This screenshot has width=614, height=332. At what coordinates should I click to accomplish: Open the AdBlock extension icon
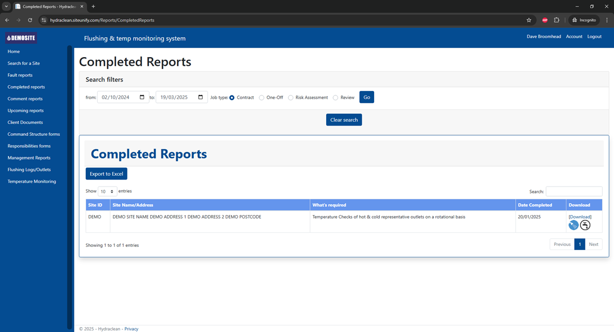point(545,20)
